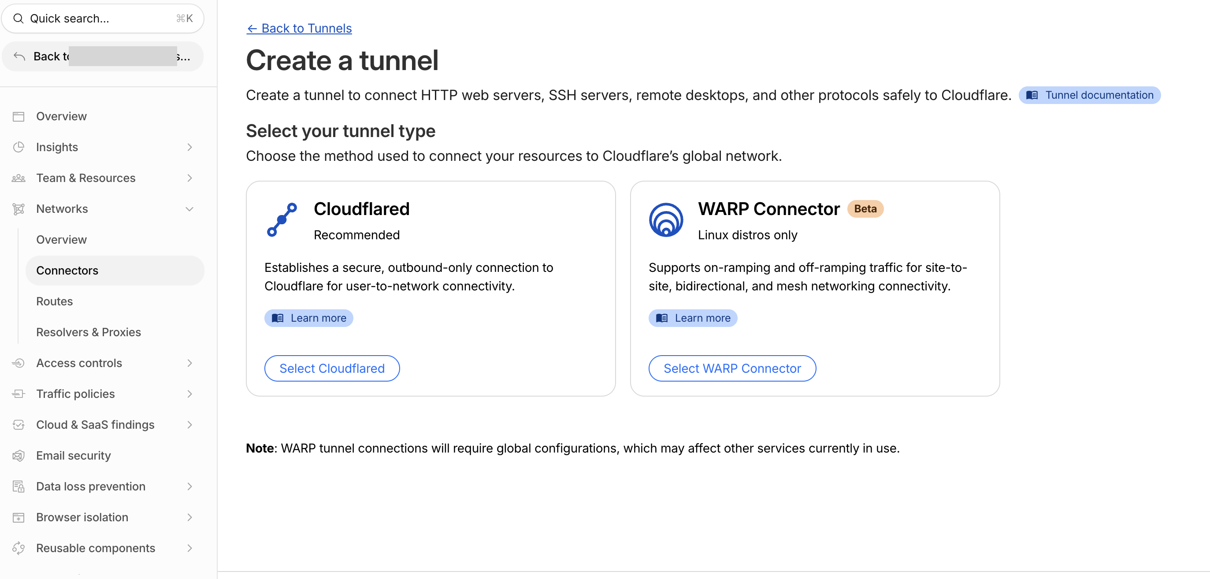This screenshot has width=1210, height=579.
Task: Click the Data loss prevention icon
Action: click(19, 486)
